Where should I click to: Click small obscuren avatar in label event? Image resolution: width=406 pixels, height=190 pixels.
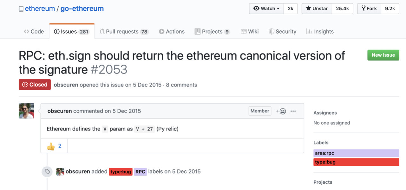click(x=60, y=172)
